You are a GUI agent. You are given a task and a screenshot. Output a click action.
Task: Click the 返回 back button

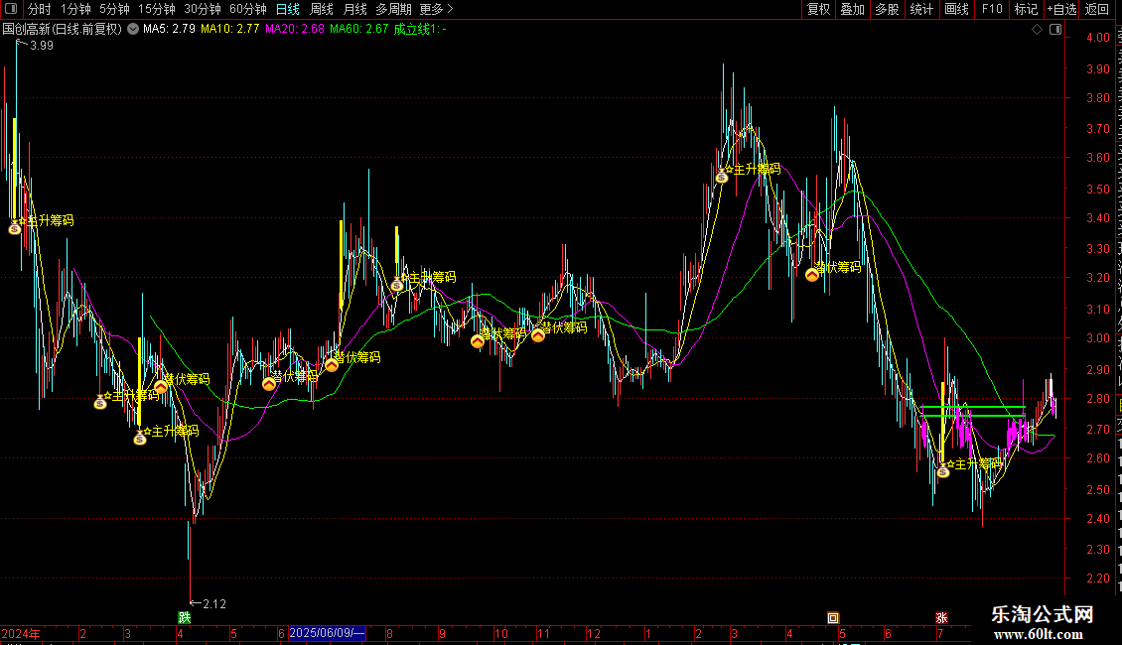pyautogui.click(x=1097, y=9)
